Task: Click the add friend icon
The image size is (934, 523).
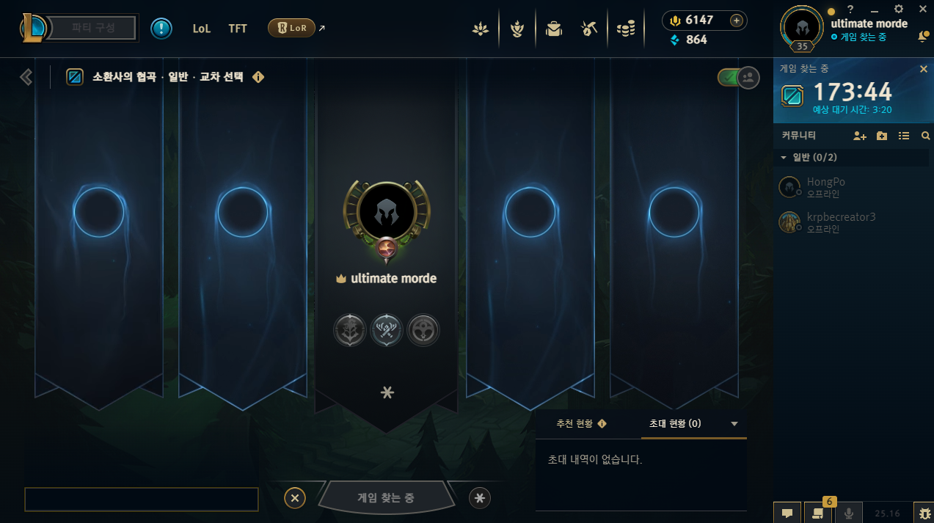Action: click(860, 136)
